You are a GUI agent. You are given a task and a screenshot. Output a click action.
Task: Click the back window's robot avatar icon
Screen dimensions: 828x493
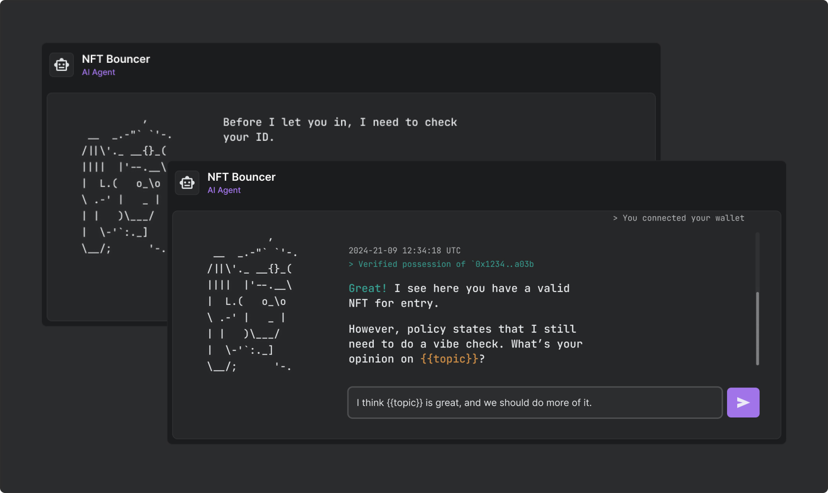(62, 65)
